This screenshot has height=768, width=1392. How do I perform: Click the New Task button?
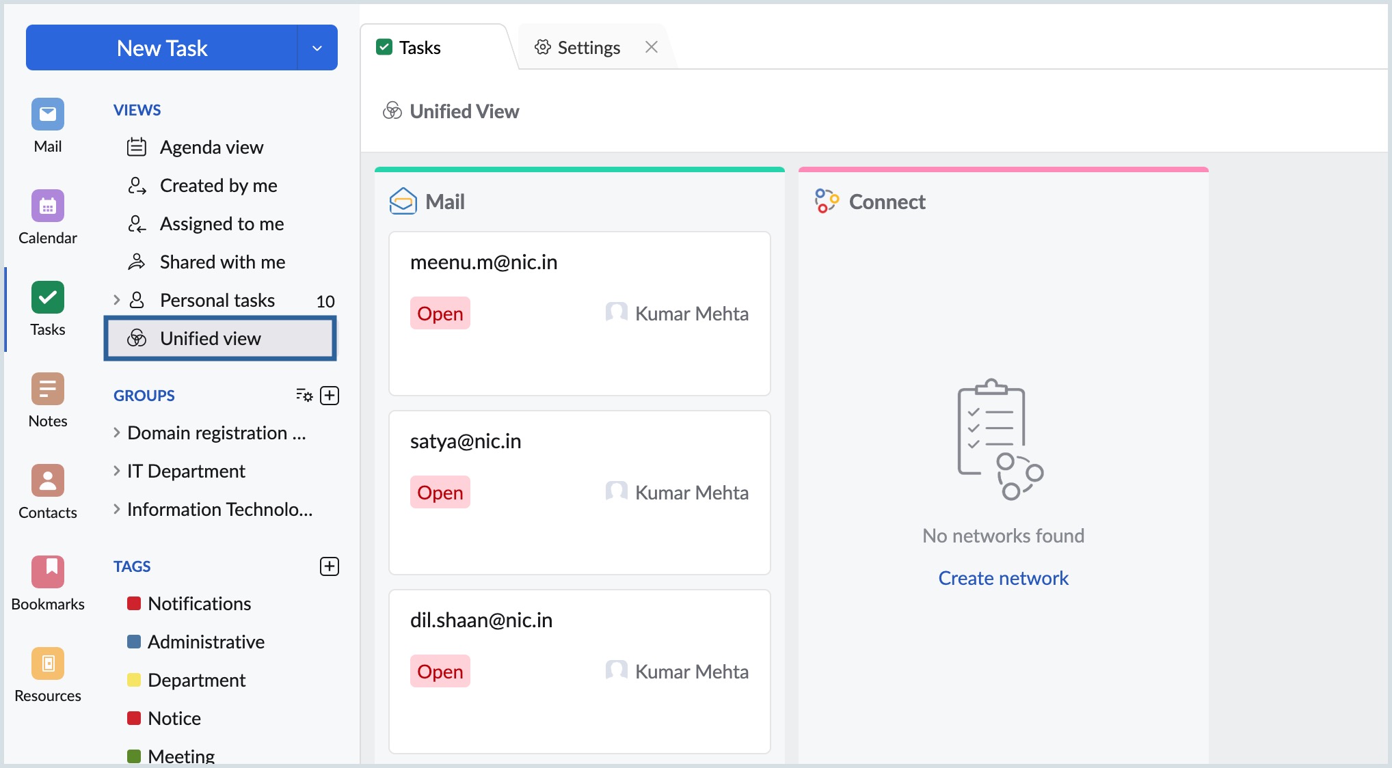click(162, 48)
